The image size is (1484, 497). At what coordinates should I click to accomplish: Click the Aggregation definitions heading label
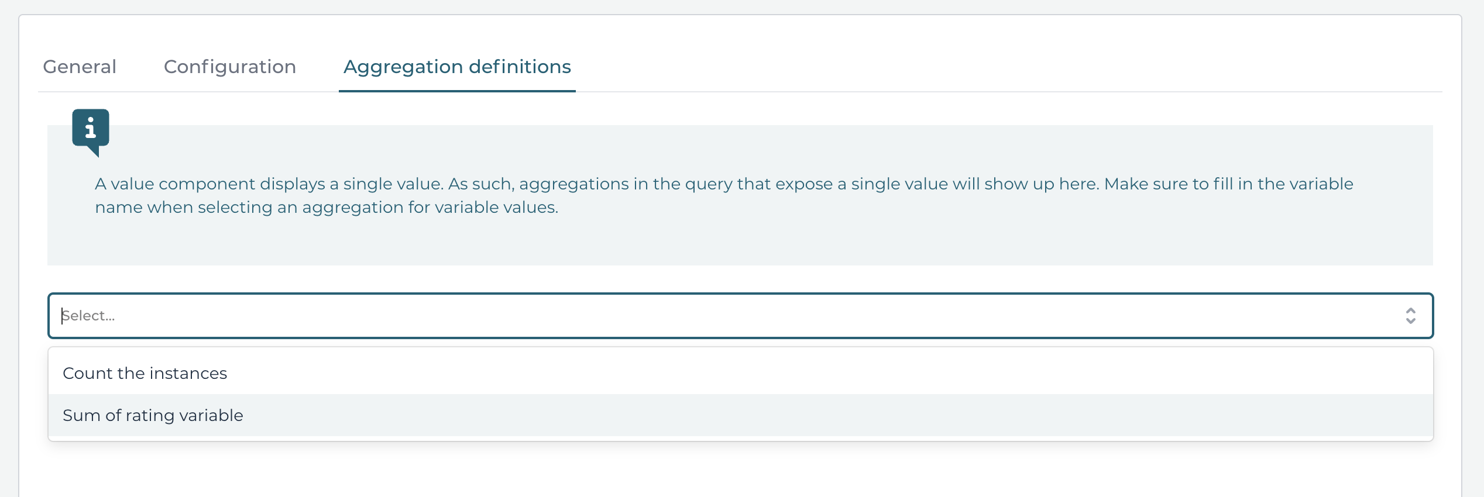coord(457,67)
